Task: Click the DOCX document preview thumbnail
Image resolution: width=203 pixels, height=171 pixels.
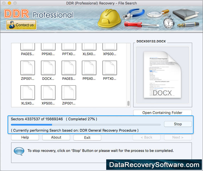Action: tap(162, 75)
